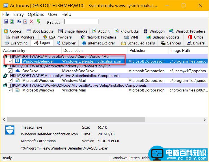Click the Find binoculars icon
This screenshot has width=209, height=162.
tap(19, 22)
